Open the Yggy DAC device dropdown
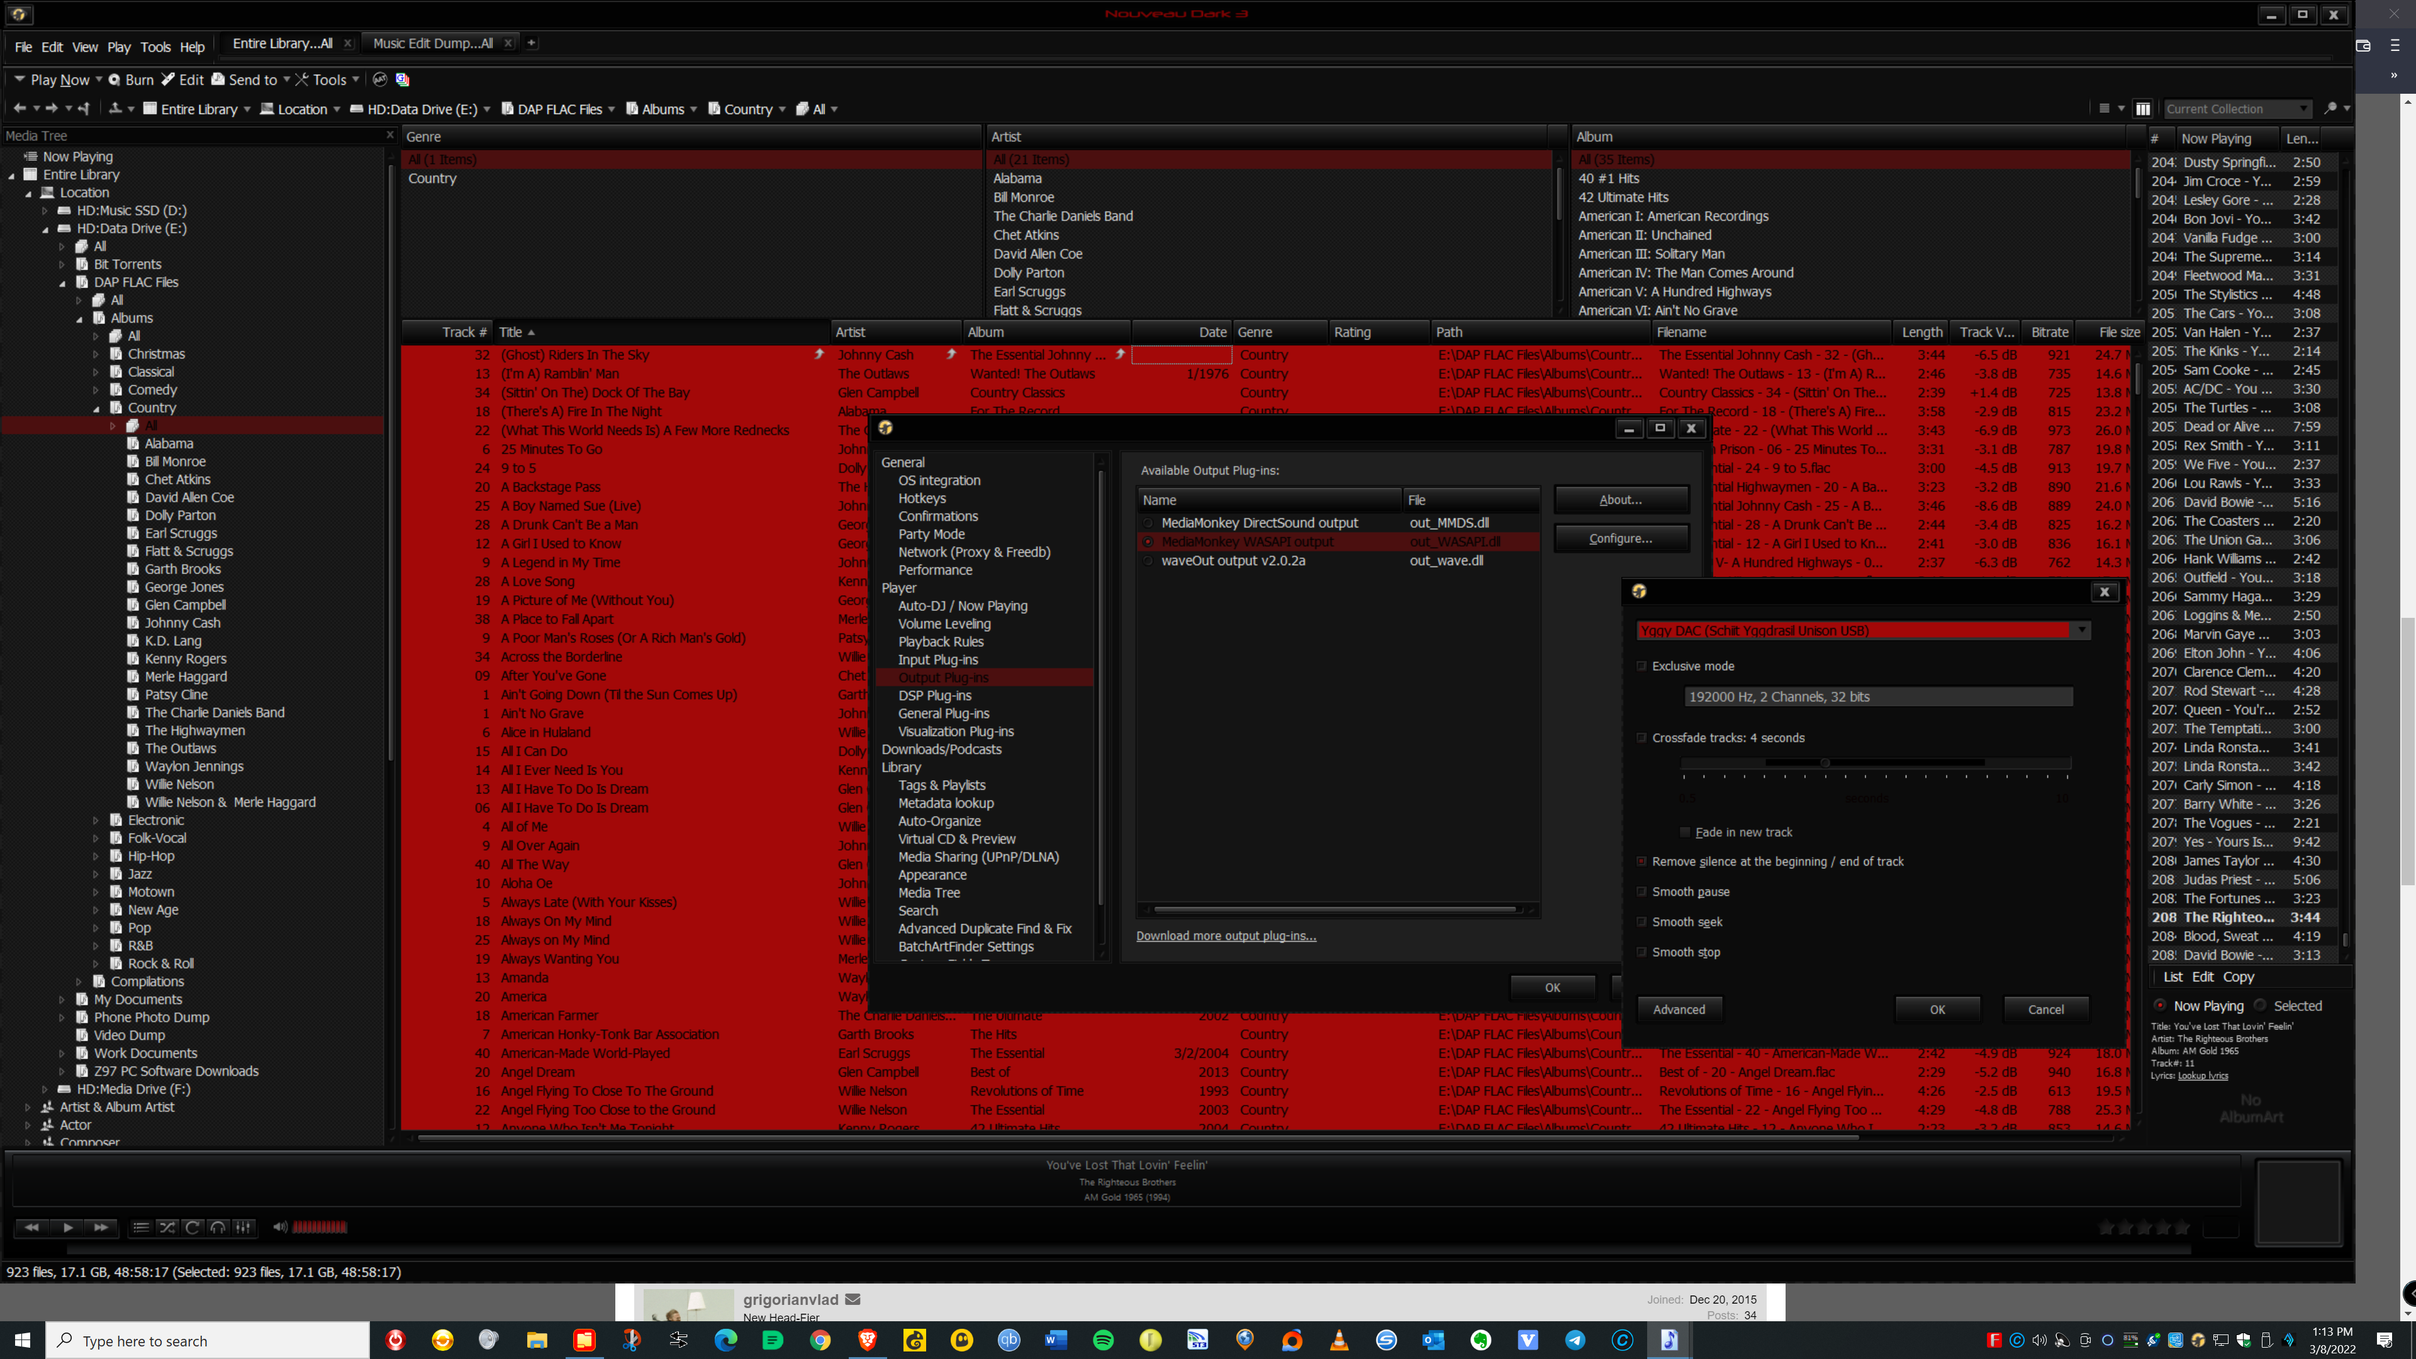 click(2081, 630)
